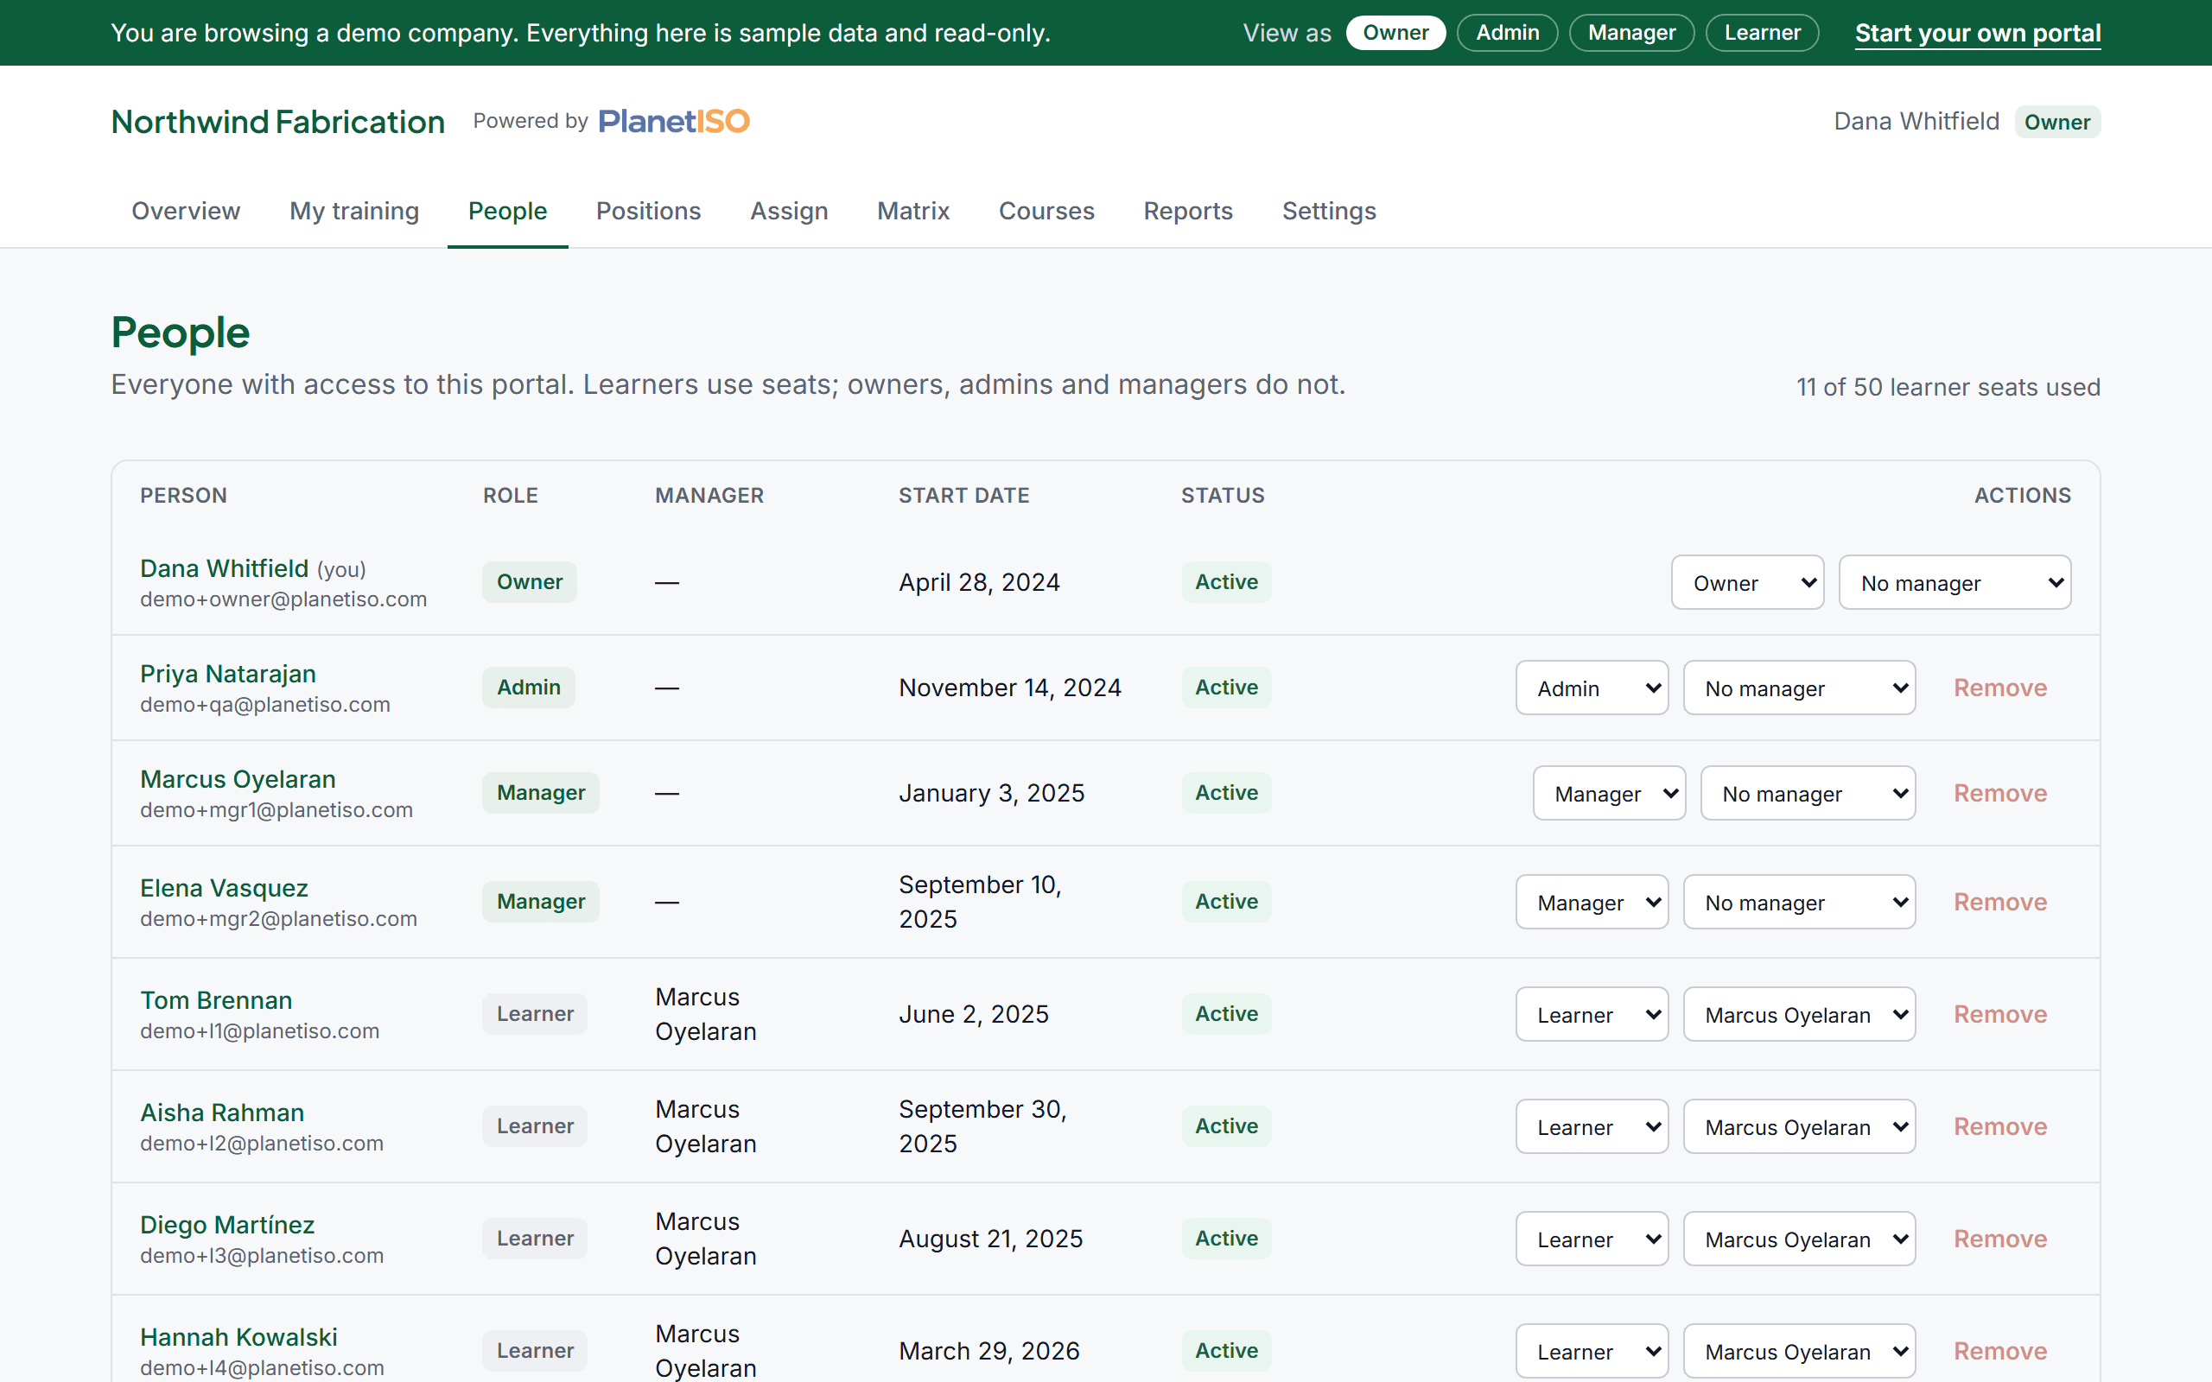Go to My training tab
2212x1382 pixels.
(353, 211)
